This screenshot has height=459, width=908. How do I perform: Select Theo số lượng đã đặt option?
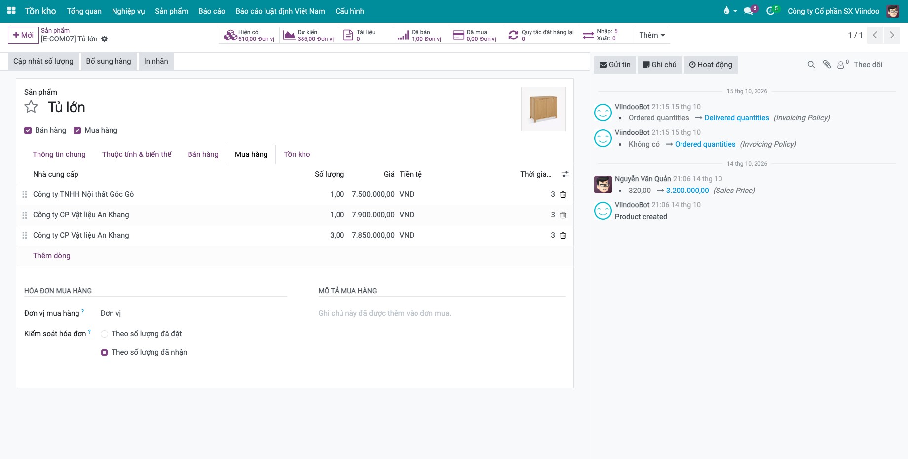104,334
